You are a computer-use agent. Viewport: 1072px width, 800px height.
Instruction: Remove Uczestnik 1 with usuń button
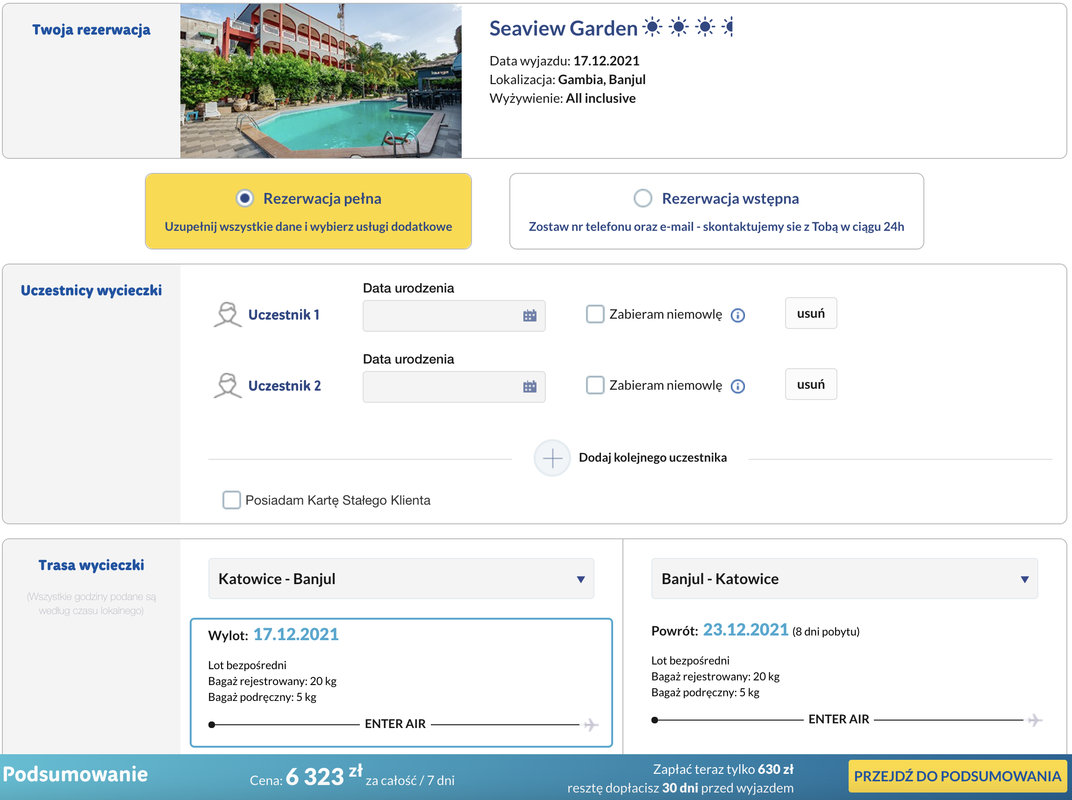[x=810, y=313]
